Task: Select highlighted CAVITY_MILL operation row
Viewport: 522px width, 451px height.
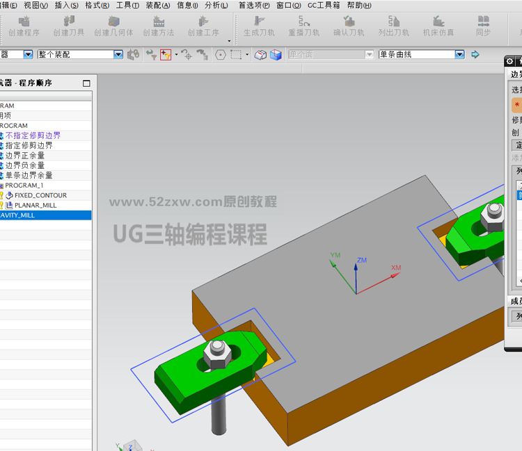Action: pyautogui.click(x=46, y=215)
